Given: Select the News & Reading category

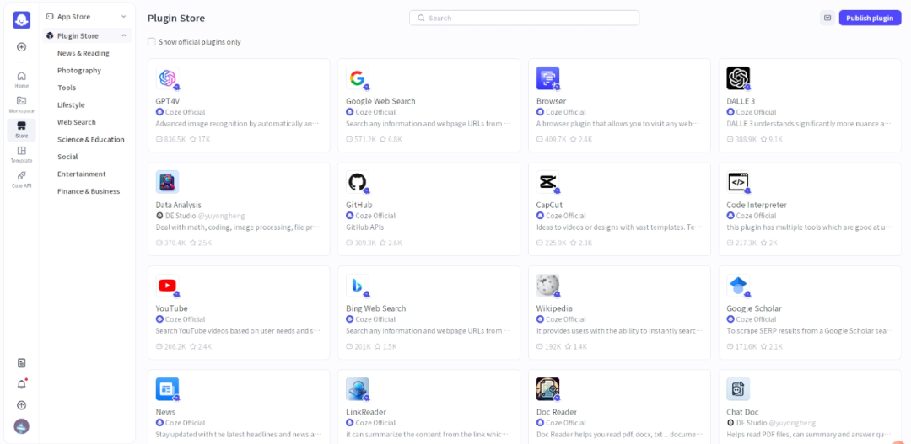Looking at the screenshot, I should [x=83, y=53].
